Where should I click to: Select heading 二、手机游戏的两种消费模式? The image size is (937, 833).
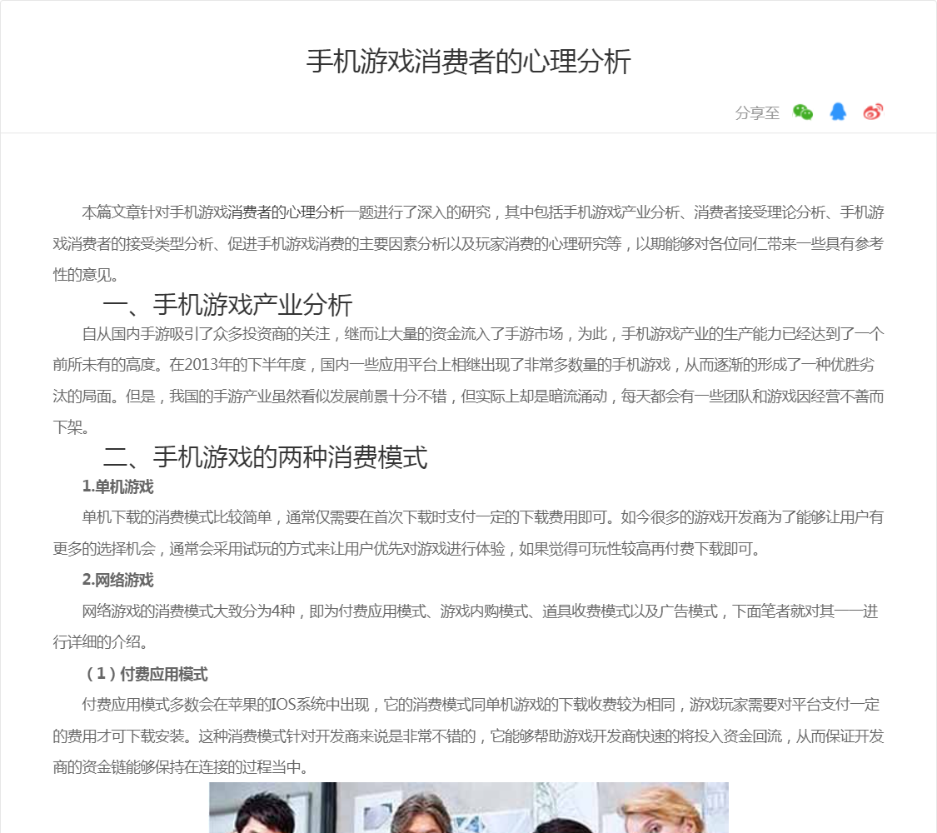click(266, 457)
